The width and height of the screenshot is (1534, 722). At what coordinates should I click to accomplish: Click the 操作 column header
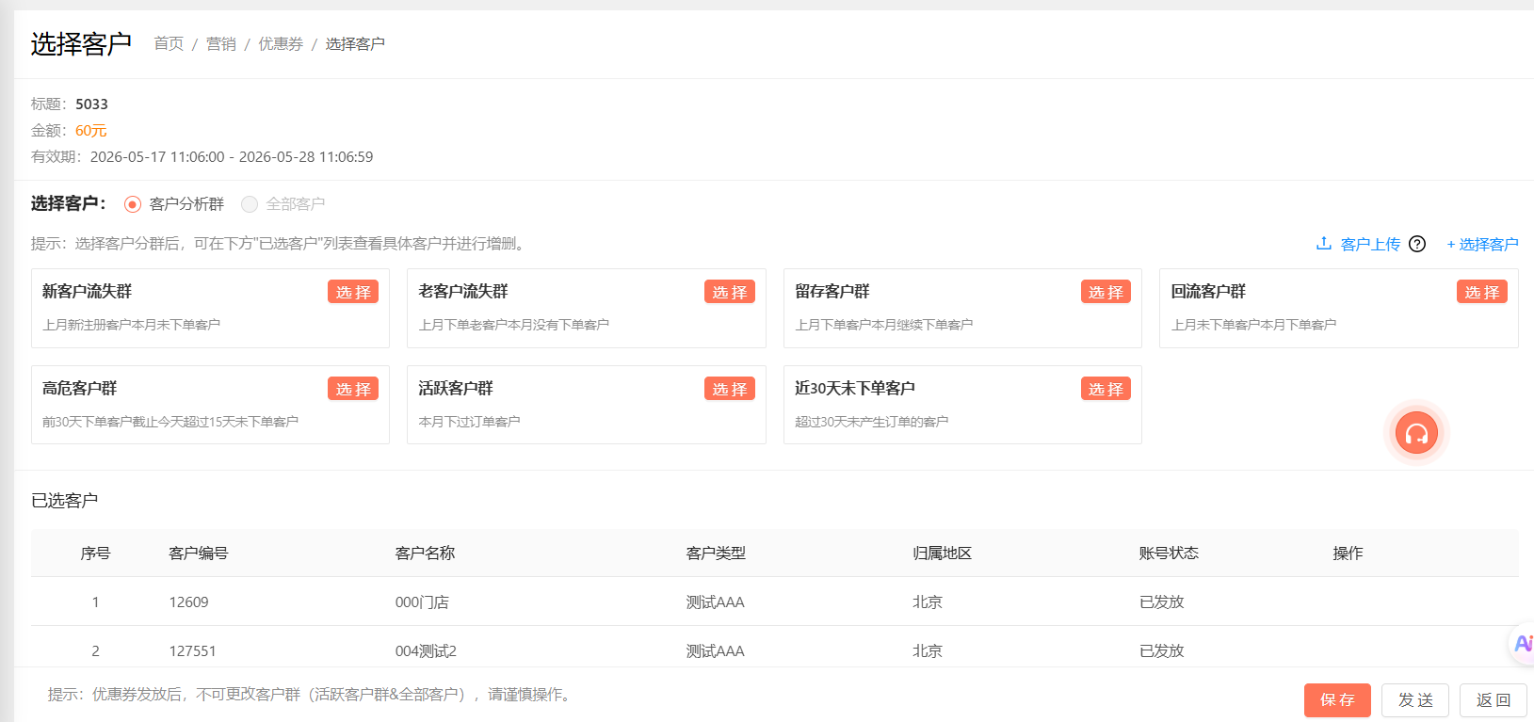click(x=1348, y=554)
